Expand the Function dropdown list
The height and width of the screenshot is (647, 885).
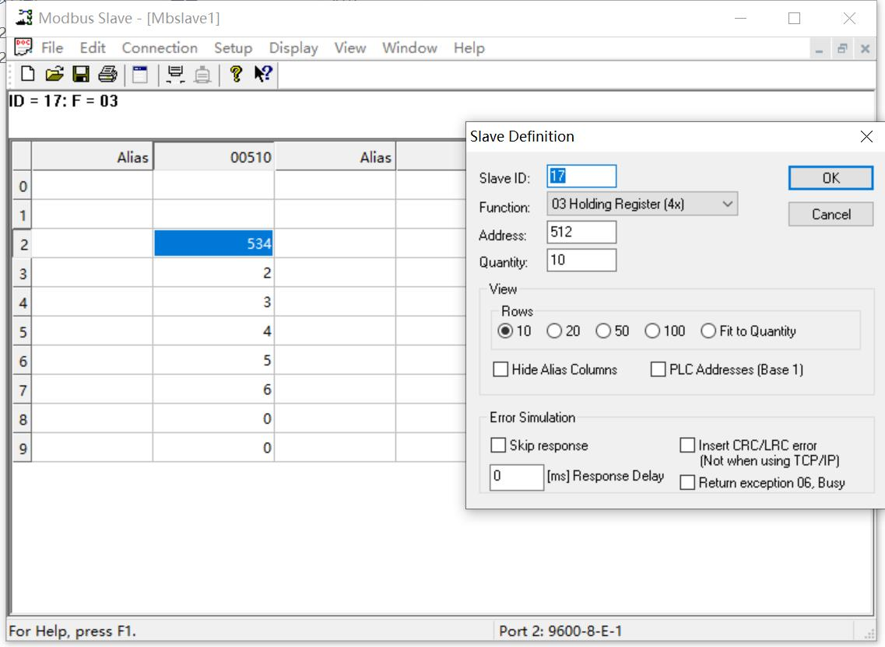point(727,205)
